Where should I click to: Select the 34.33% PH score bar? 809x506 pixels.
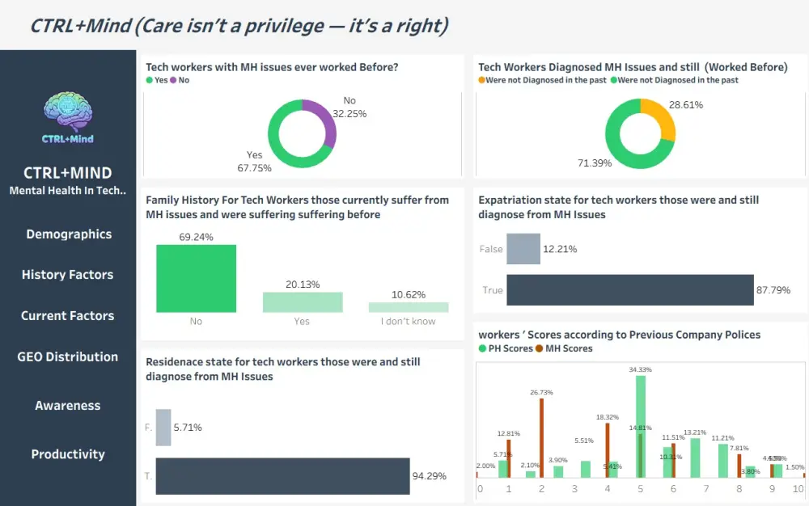click(640, 427)
